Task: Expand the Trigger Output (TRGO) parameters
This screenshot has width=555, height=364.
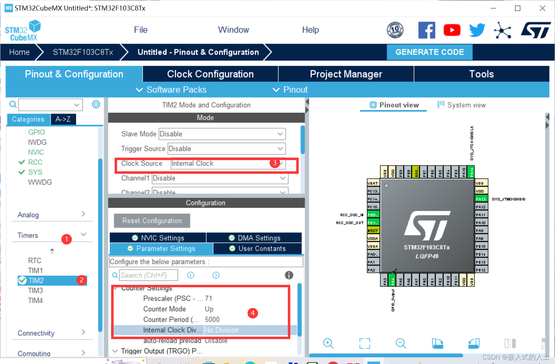Action: pyautogui.click(x=115, y=351)
